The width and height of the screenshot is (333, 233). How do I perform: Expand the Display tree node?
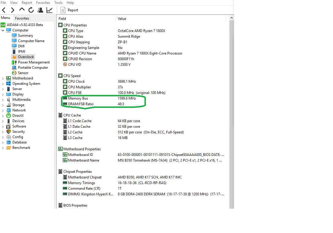point(3,94)
